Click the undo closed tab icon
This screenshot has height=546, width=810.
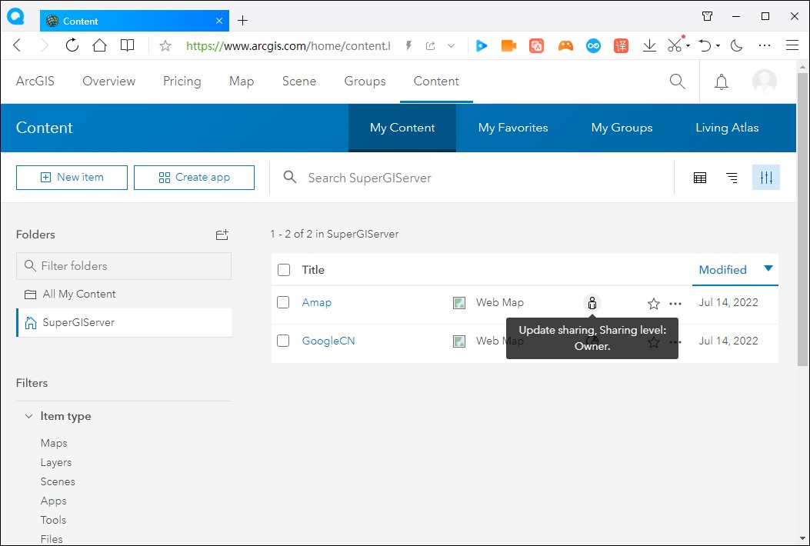(x=705, y=45)
